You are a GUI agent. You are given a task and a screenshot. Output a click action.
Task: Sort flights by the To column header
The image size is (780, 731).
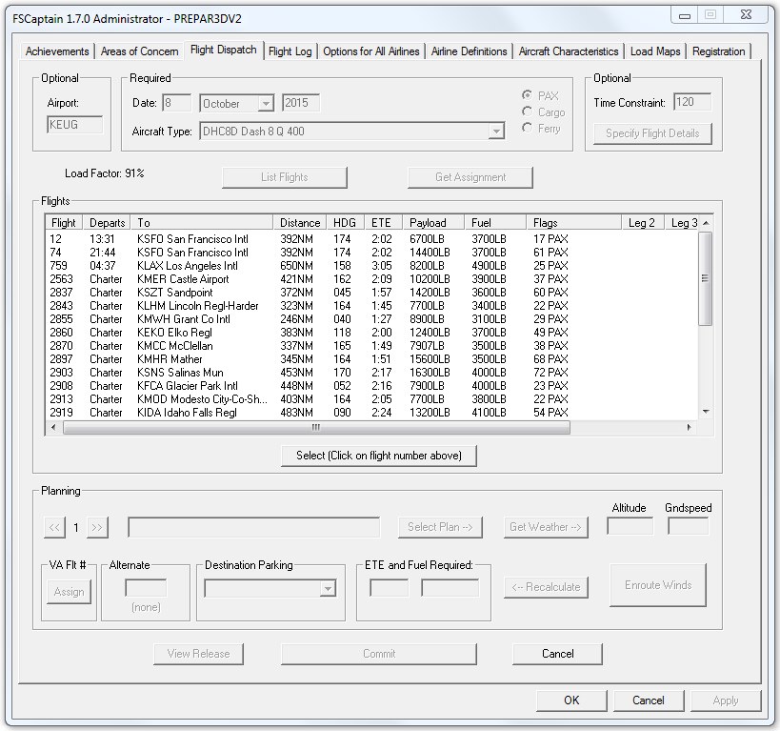click(202, 223)
